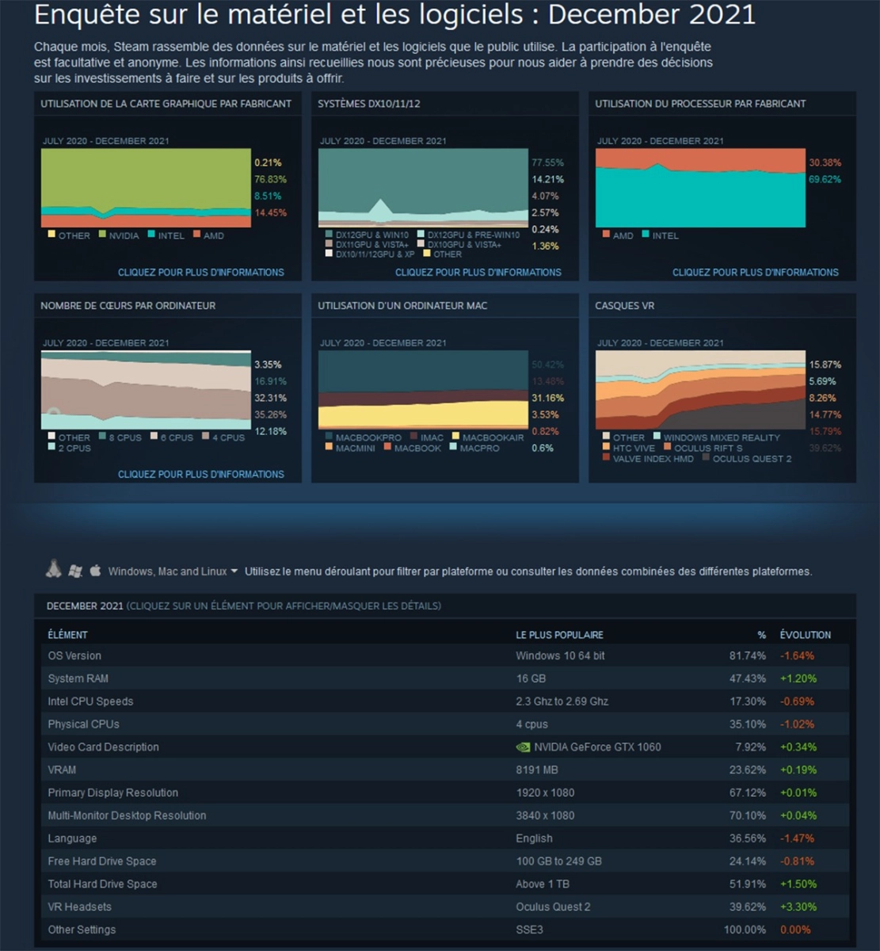
Task: Expand the Other Settings row
Action: [x=445, y=930]
